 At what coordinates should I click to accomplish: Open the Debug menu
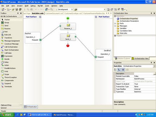tap(33, 6)
